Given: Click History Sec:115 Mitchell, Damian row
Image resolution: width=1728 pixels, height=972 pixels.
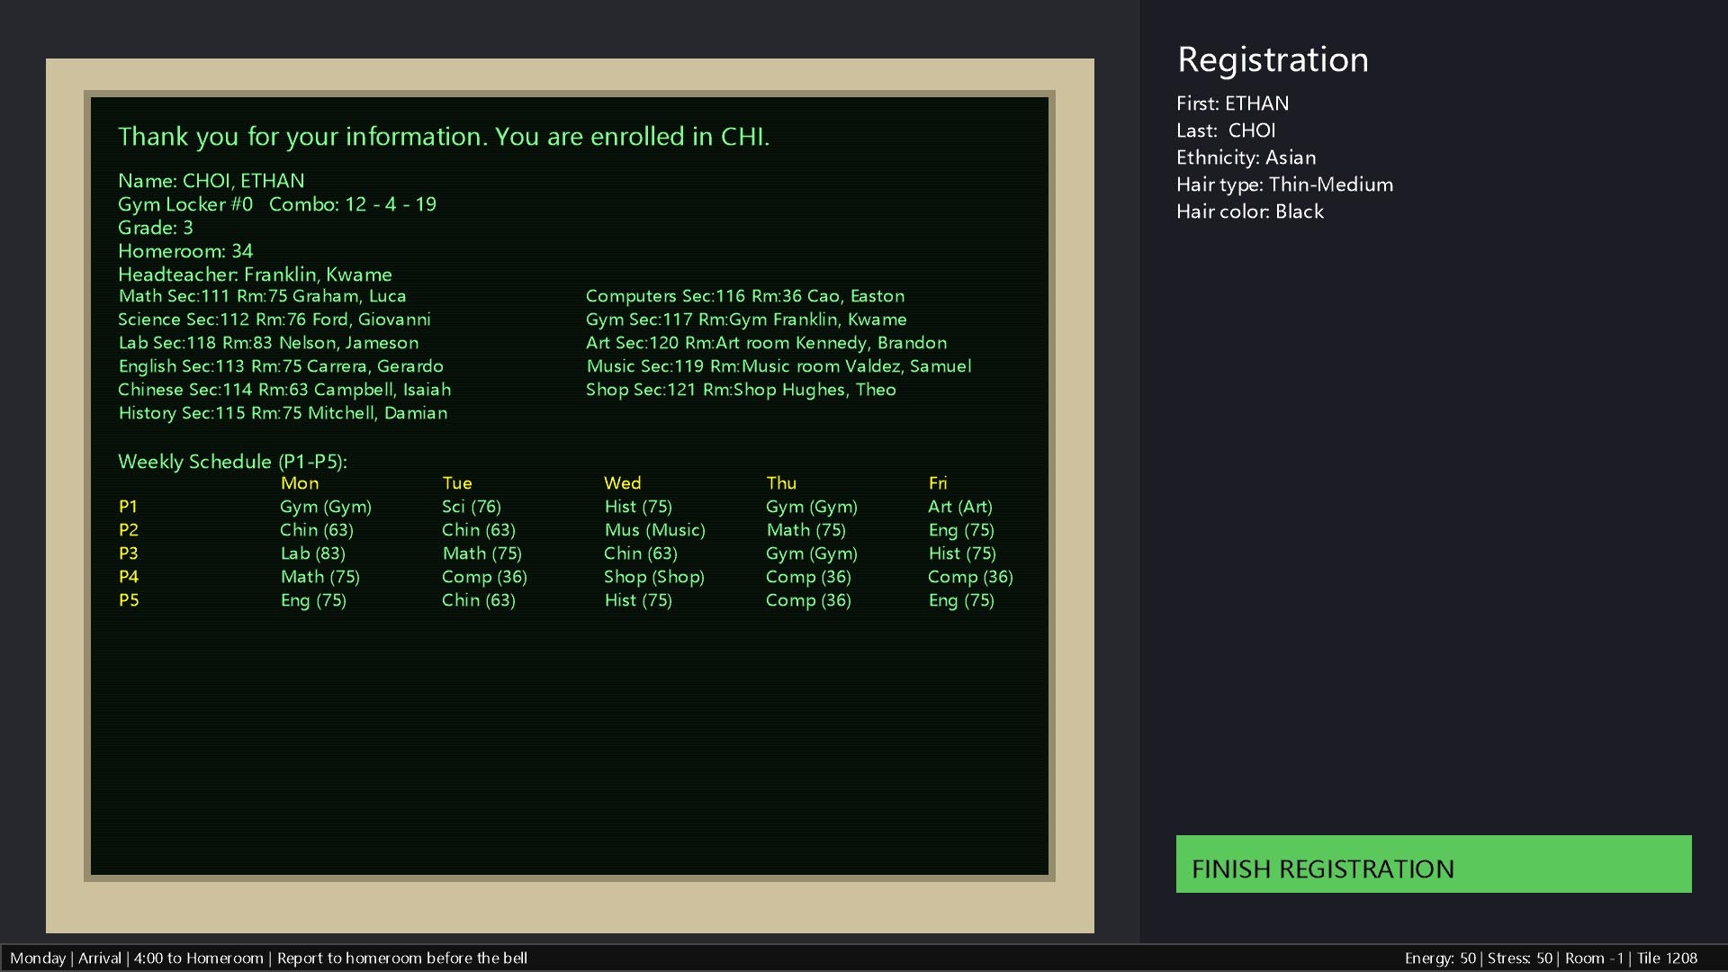Looking at the screenshot, I should coord(283,413).
